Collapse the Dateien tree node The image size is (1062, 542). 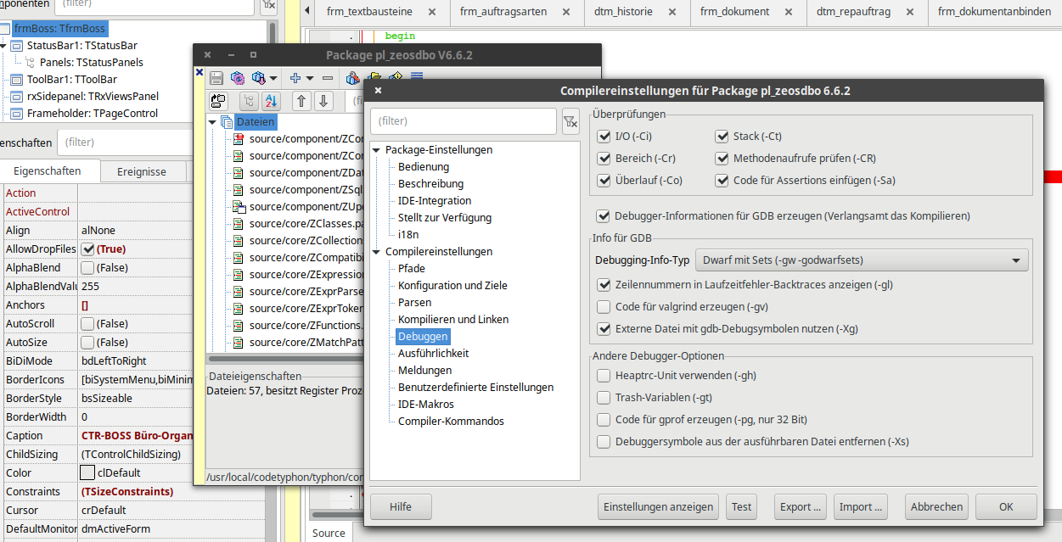(x=212, y=122)
